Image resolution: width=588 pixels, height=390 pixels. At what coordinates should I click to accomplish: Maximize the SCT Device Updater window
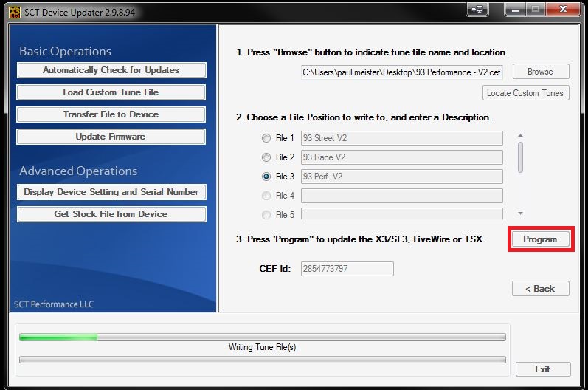tap(536, 10)
